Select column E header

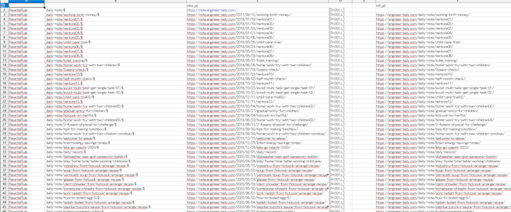point(364,1)
